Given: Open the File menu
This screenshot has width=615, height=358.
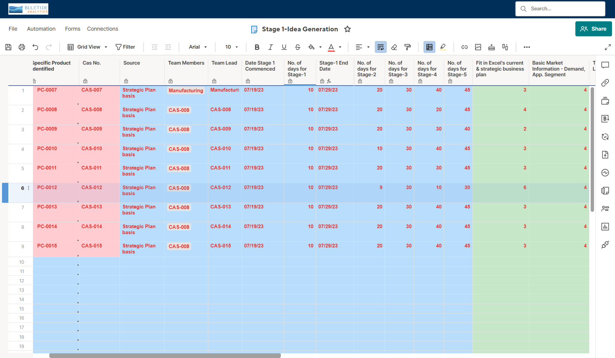Looking at the screenshot, I should (13, 29).
